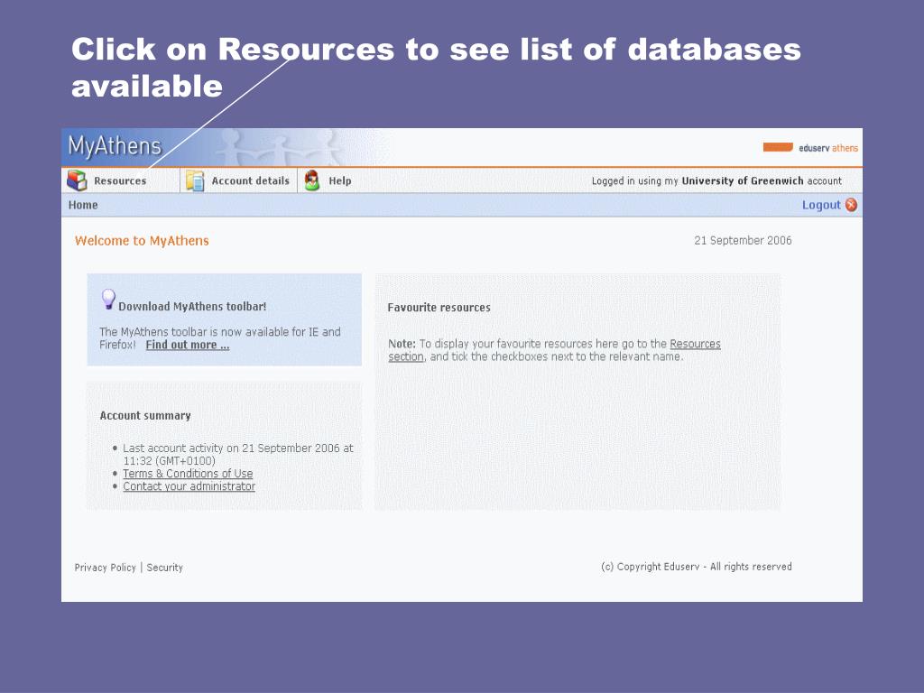
Task: Click the Account summary heading
Action: click(145, 415)
